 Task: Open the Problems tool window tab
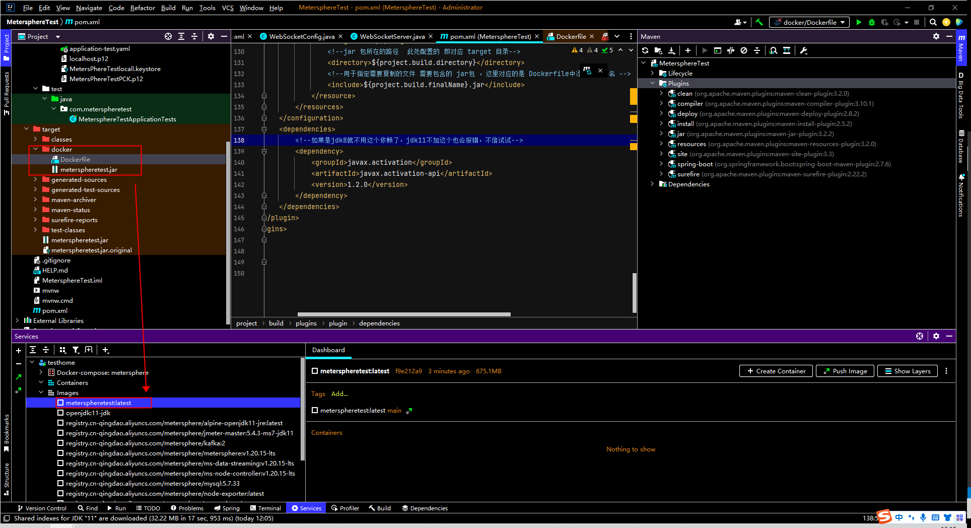coord(187,508)
